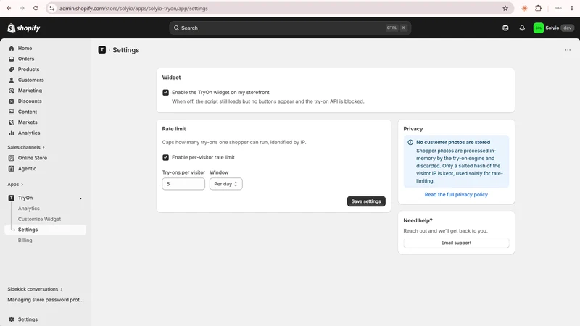Expand the Apps section
The image size is (580, 326).
(x=15, y=185)
